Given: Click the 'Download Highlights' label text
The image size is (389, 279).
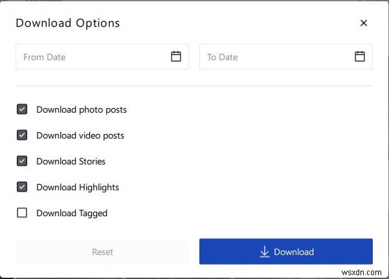Looking at the screenshot, I should tap(78, 187).
